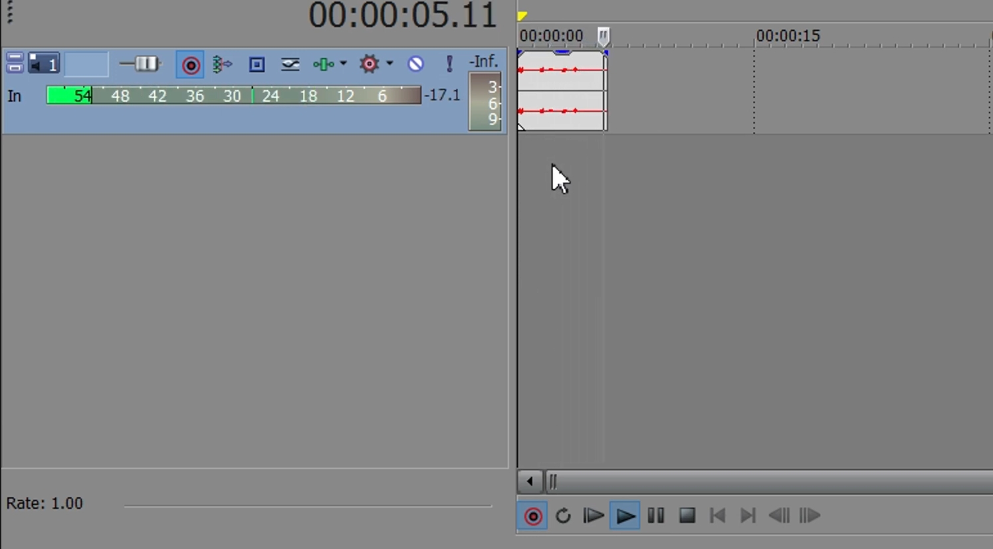Stop playback

[687, 516]
